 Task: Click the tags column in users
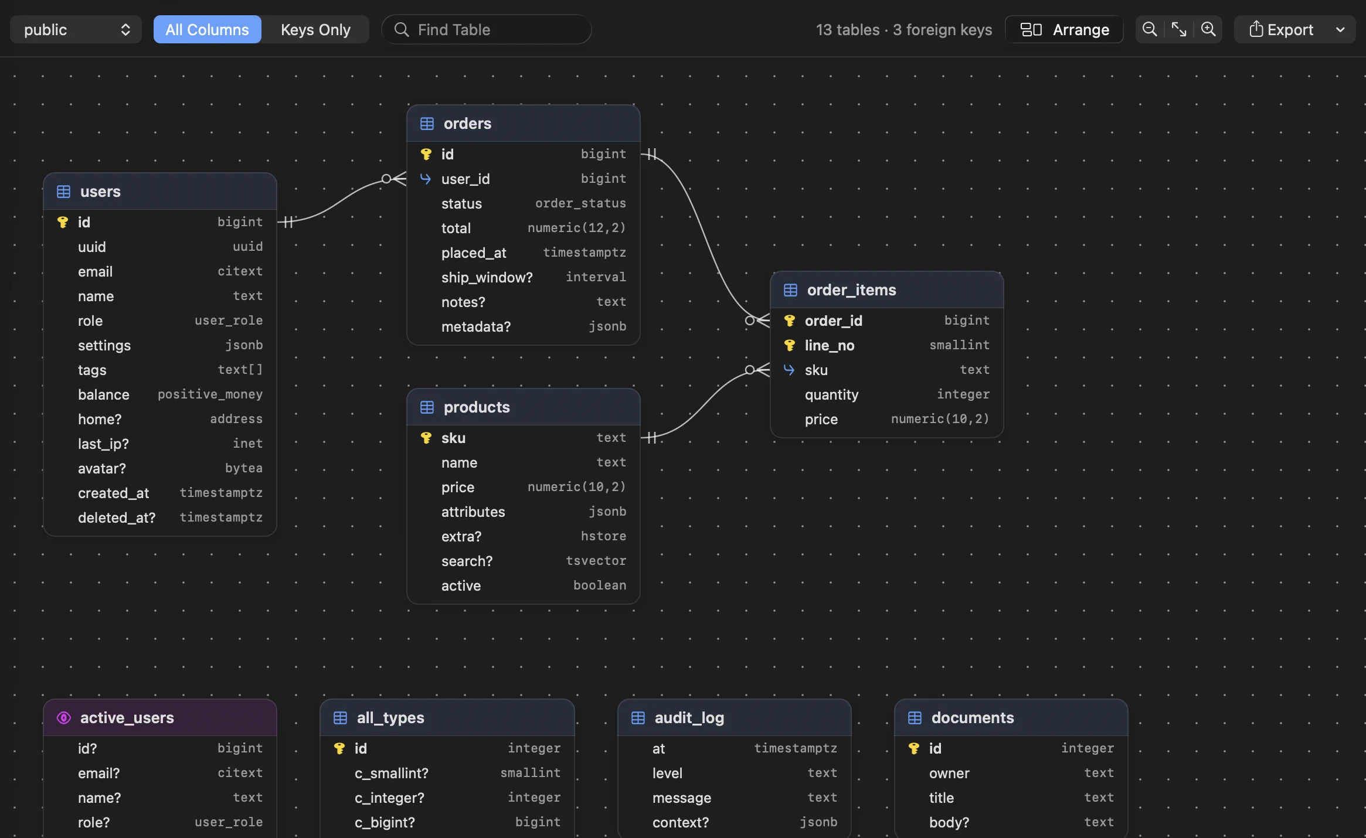[x=160, y=370]
